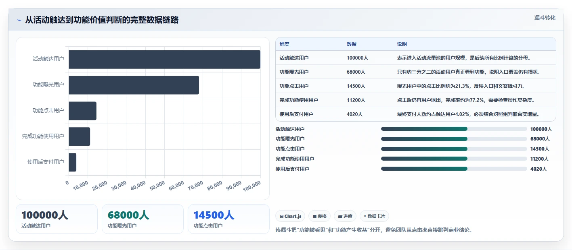This screenshot has height=250, width=572.
Task: Click the 活动触达用户 y-axis label in chart
Action: (48, 59)
